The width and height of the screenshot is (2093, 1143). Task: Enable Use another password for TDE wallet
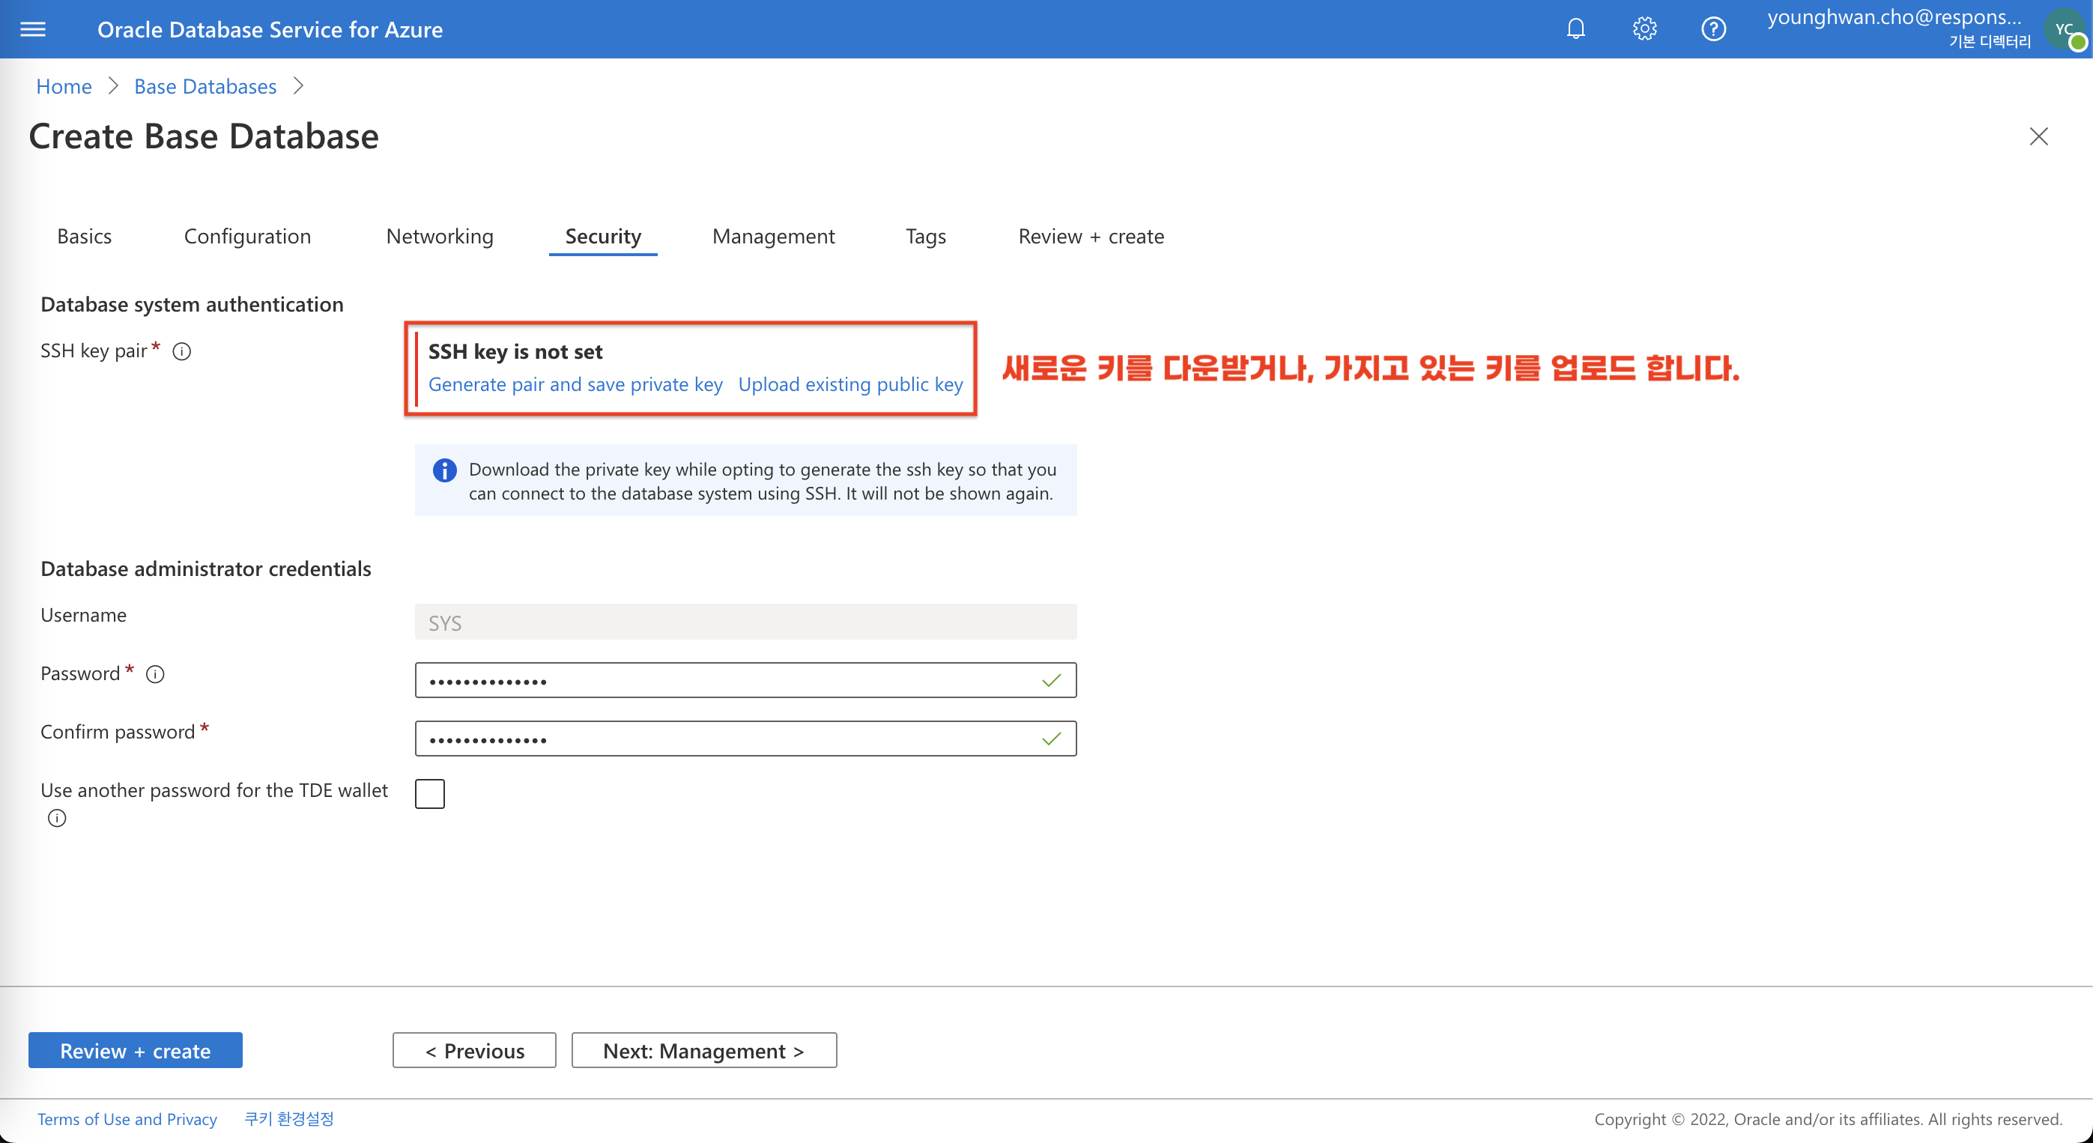[x=429, y=794]
